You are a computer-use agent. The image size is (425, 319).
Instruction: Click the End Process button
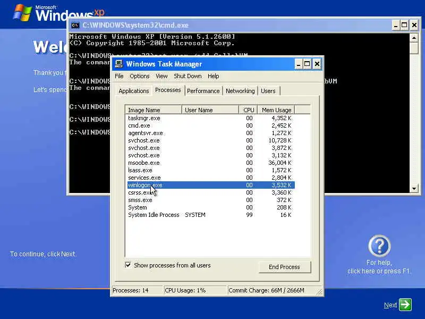pyautogui.click(x=285, y=267)
